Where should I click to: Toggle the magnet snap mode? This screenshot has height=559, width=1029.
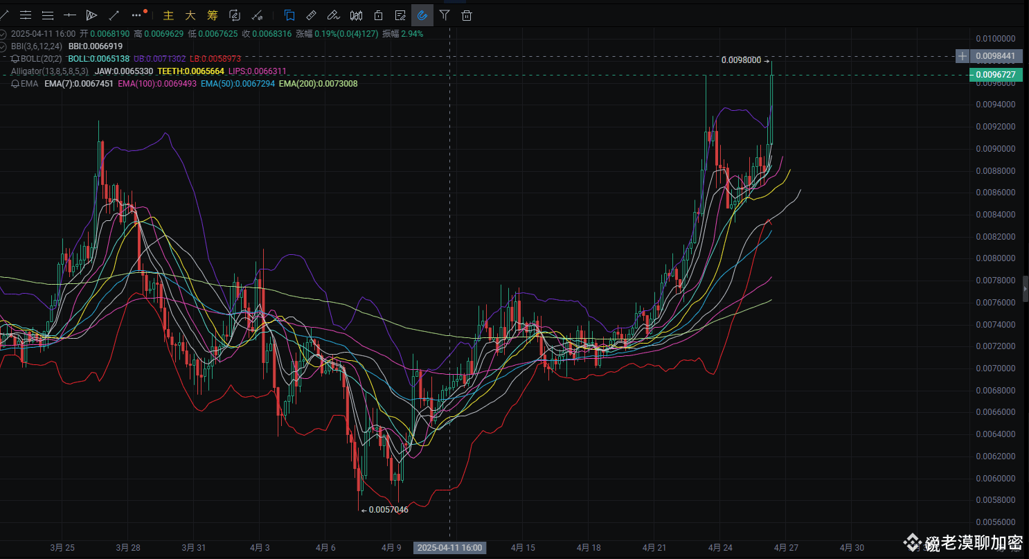tap(422, 15)
